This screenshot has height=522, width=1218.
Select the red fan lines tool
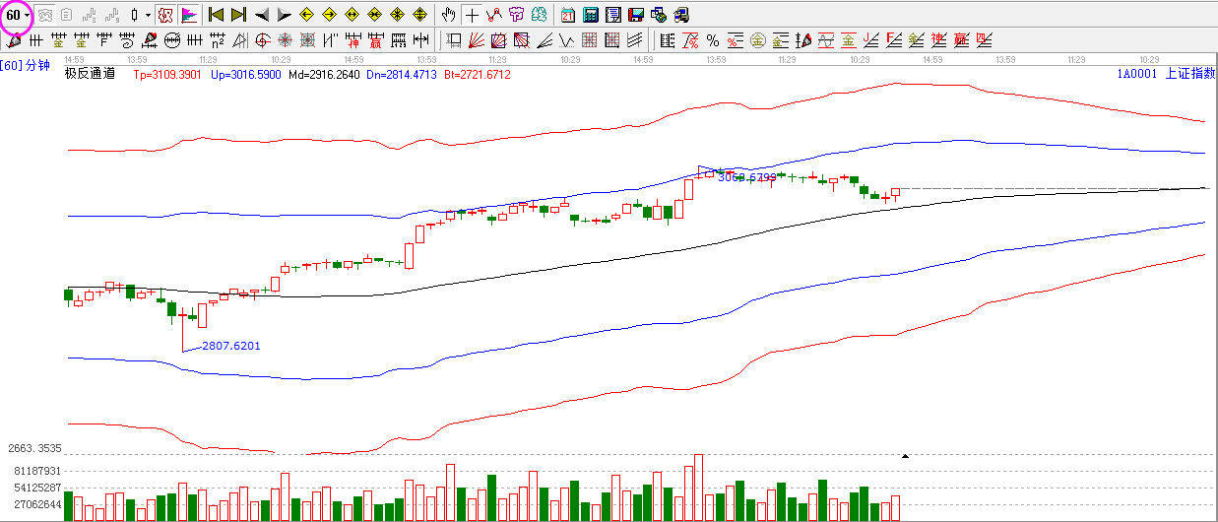476,40
